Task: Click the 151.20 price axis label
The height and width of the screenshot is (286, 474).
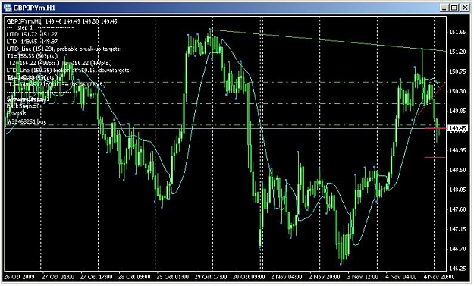Action: tap(457, 52)
